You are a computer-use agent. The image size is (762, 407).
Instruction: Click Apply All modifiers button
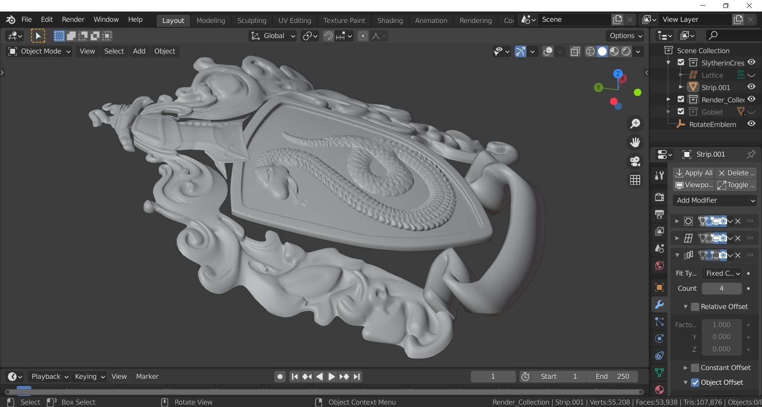(x=693, y=173)
